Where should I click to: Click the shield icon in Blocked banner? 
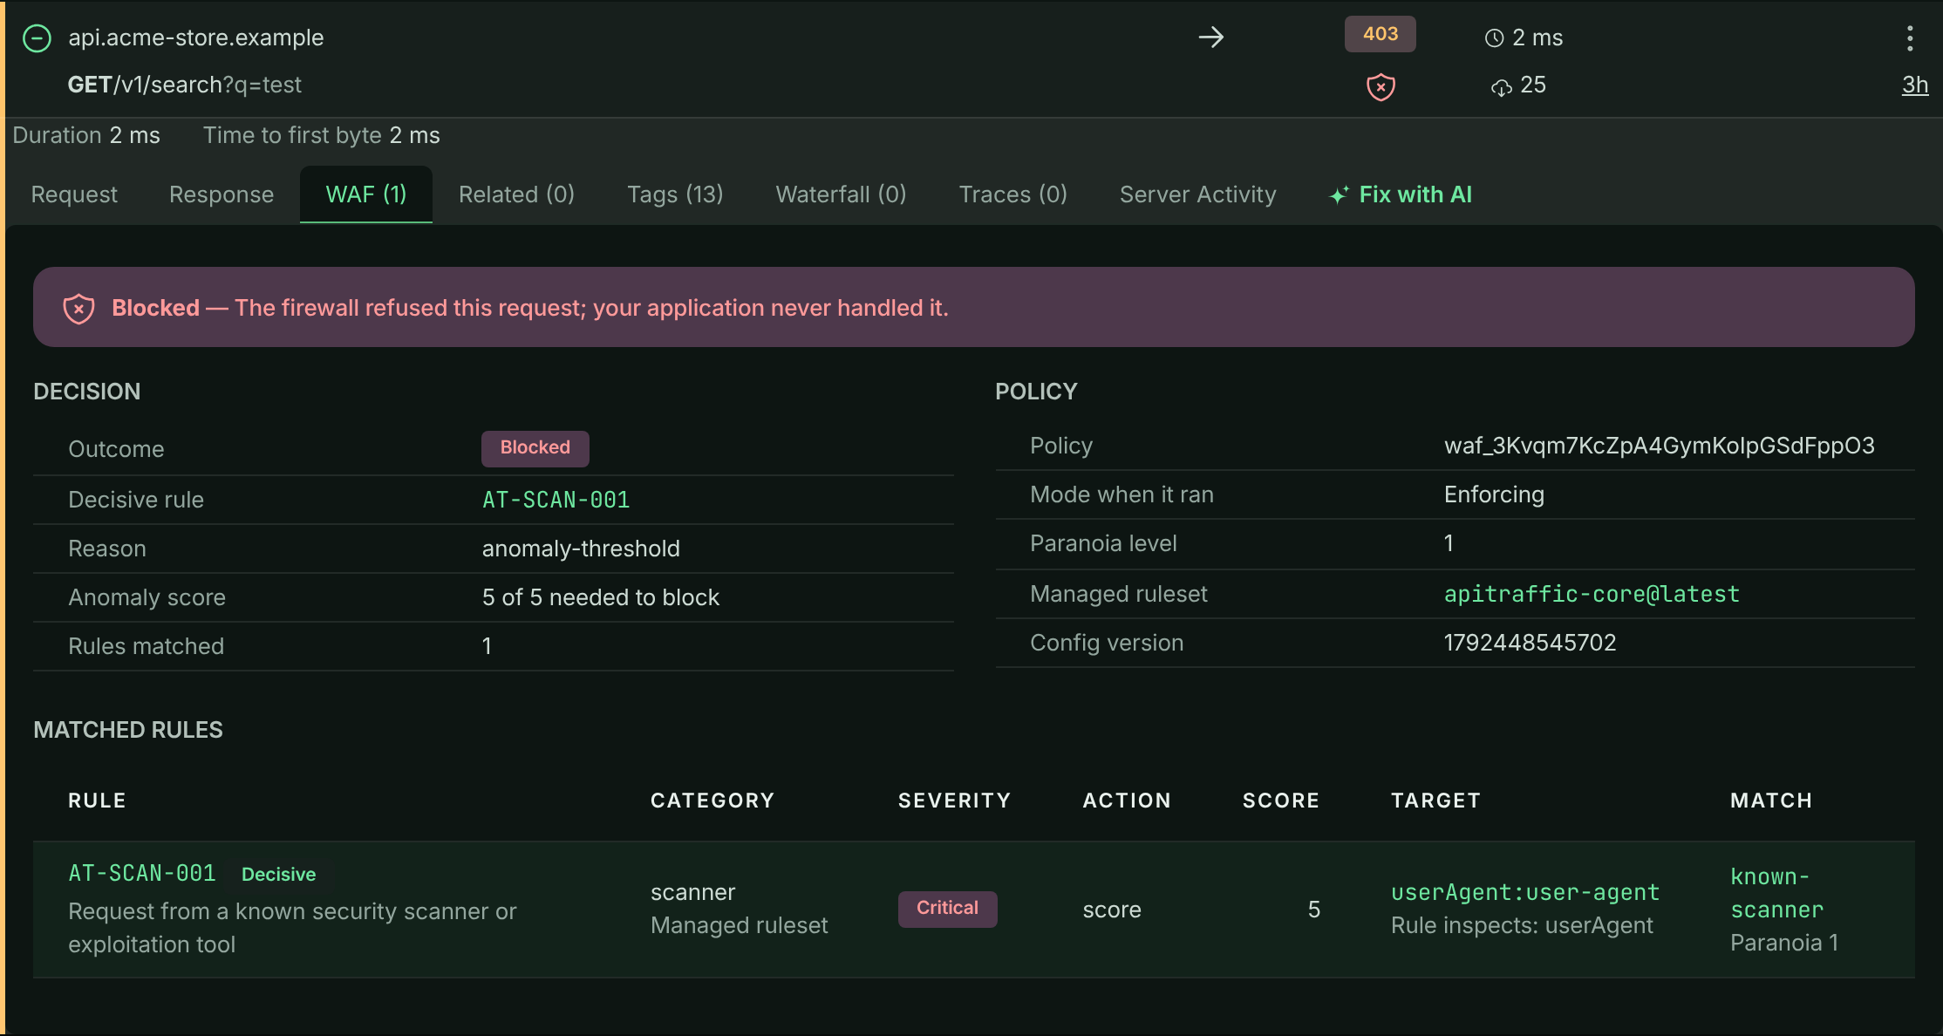coord(78,308)
